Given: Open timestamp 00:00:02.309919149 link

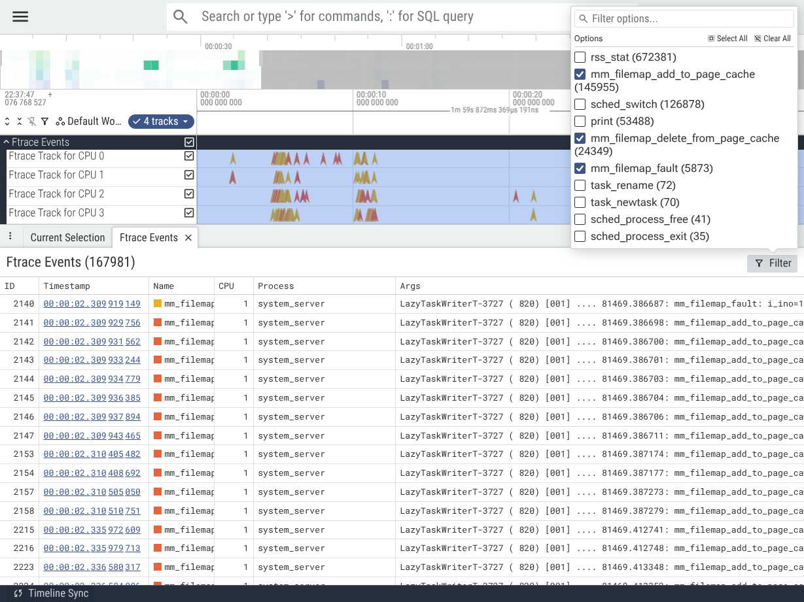Looking at the screenshot, I should pos(92,304).
